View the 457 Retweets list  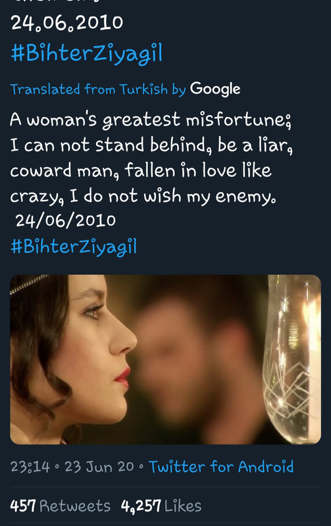[x=60, y=506]
